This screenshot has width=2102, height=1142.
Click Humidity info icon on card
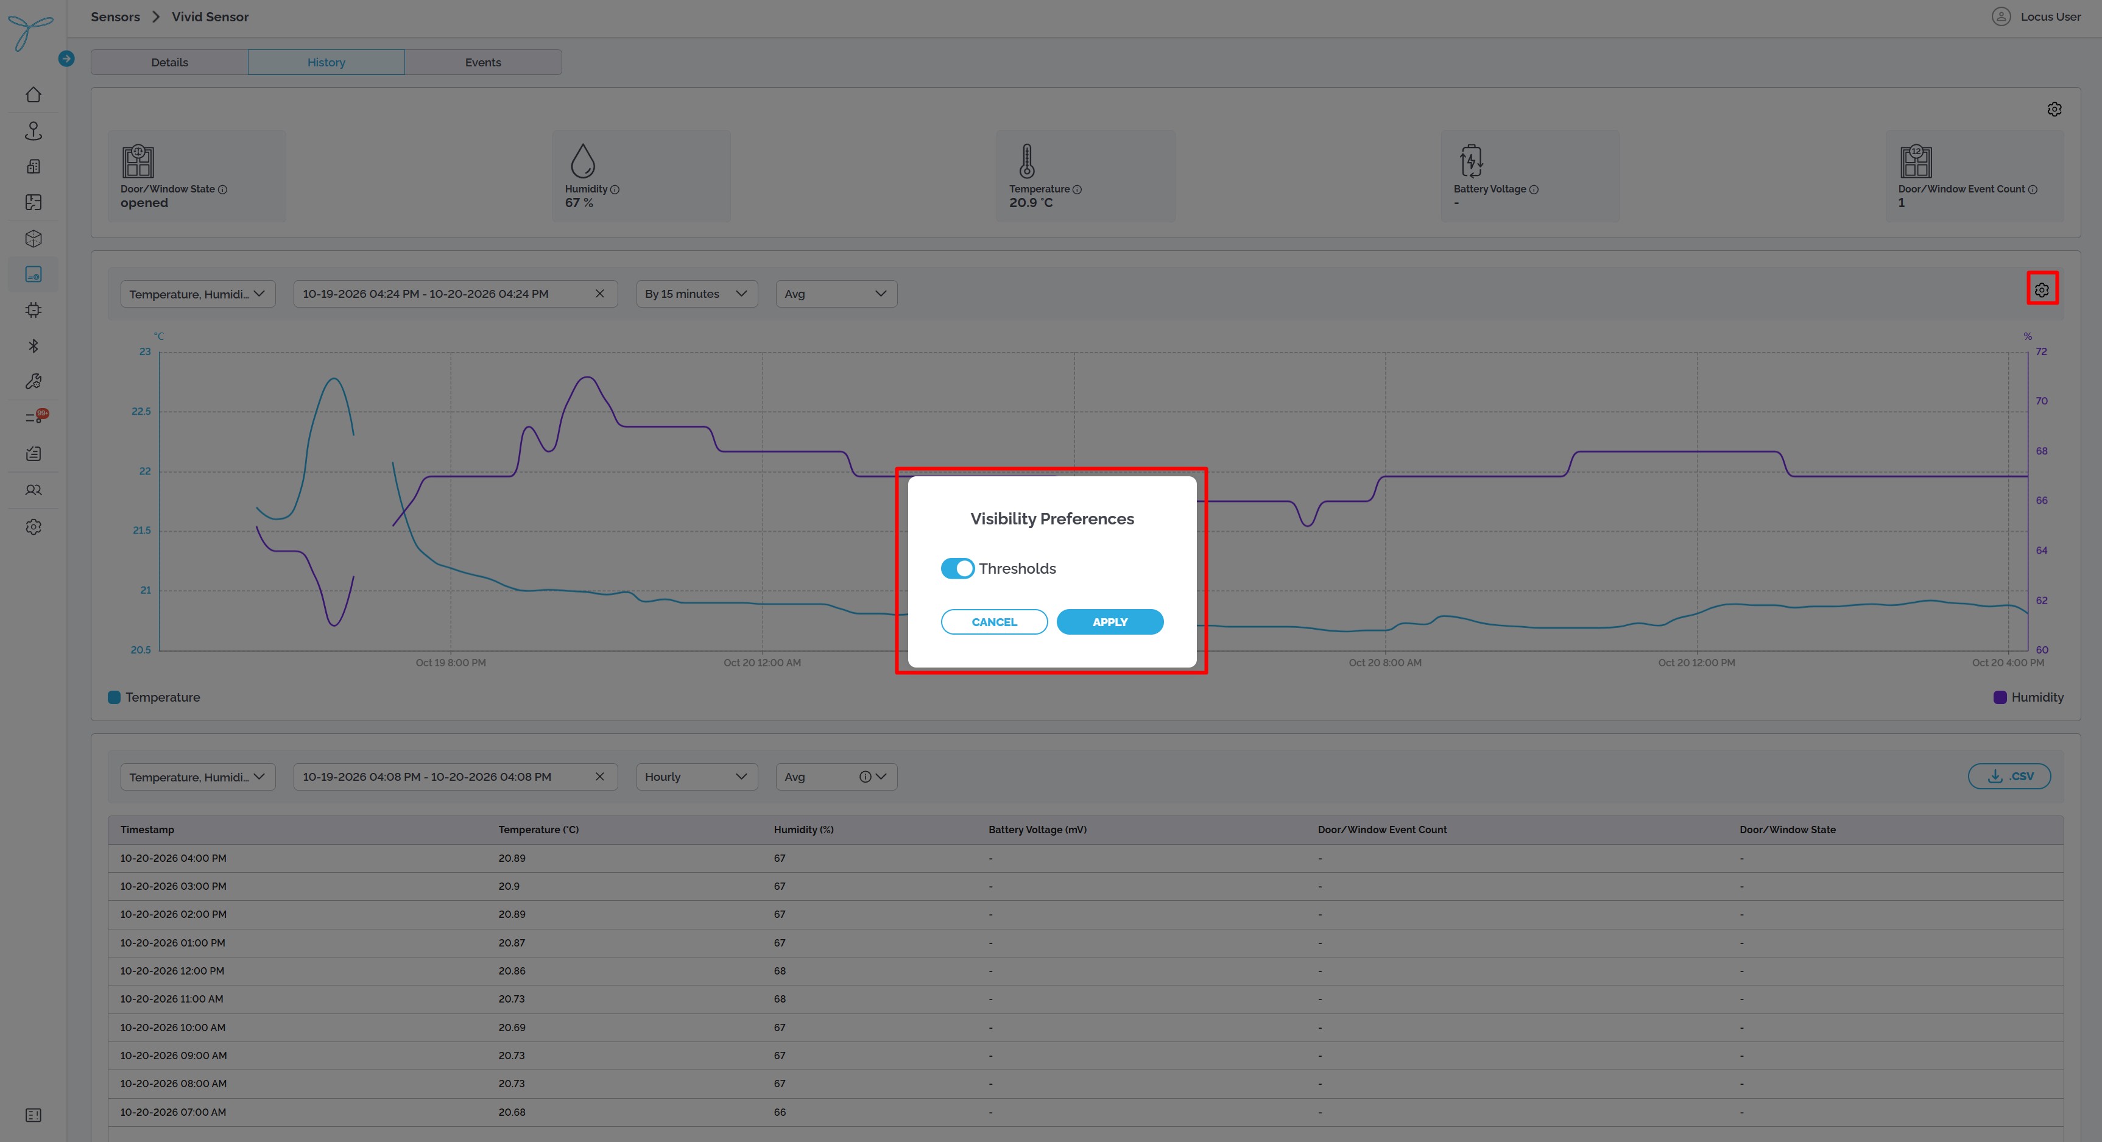[x=615, y=189]
